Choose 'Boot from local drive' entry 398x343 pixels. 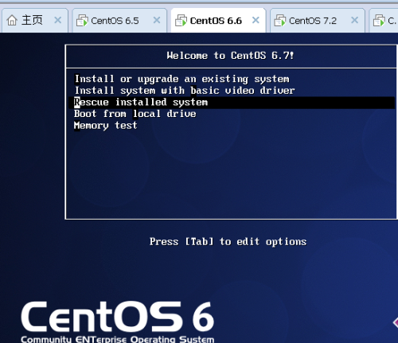[x=135, y=114]
